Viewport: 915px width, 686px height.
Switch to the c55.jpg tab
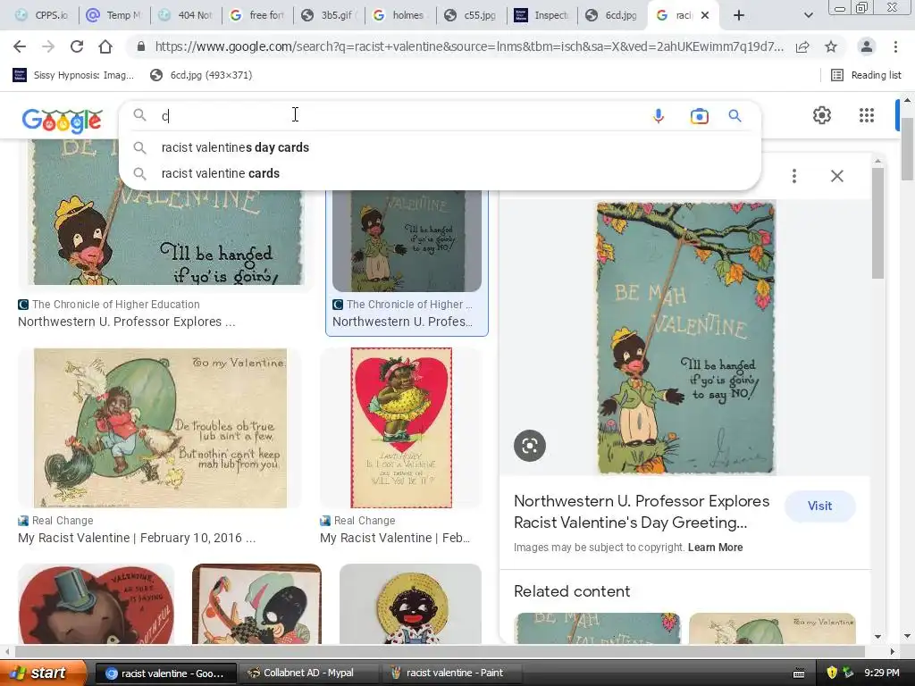[472, 15]
